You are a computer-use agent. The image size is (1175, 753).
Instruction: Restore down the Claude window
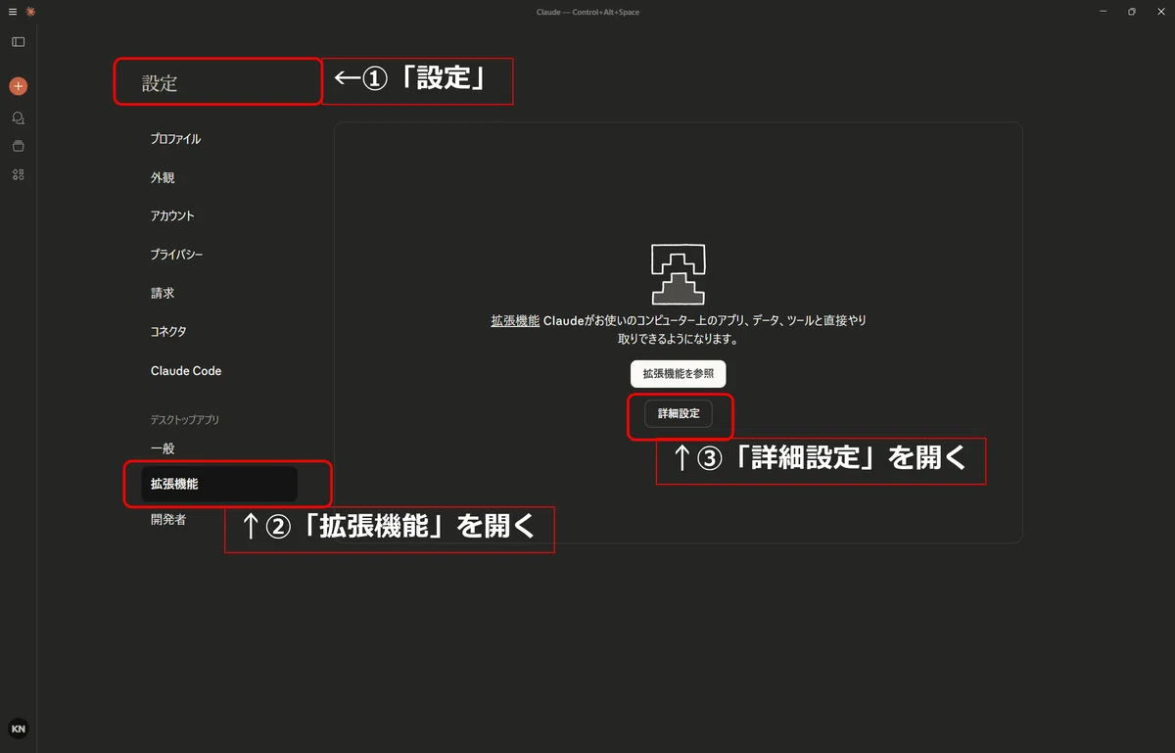[x=1131, y=12]
